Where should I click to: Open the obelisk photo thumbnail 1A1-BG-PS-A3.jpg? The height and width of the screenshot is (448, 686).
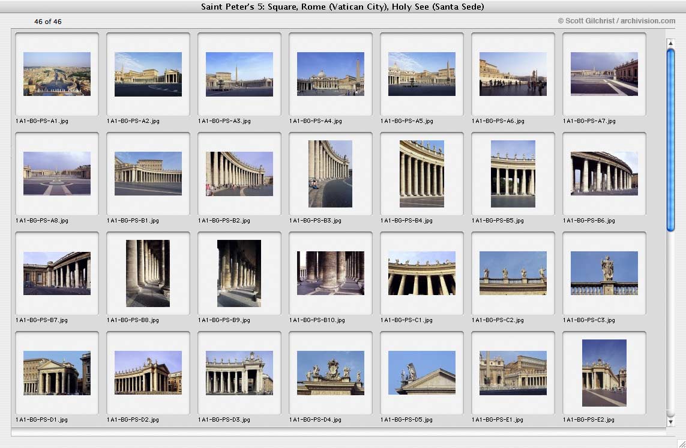pos(239,74)
